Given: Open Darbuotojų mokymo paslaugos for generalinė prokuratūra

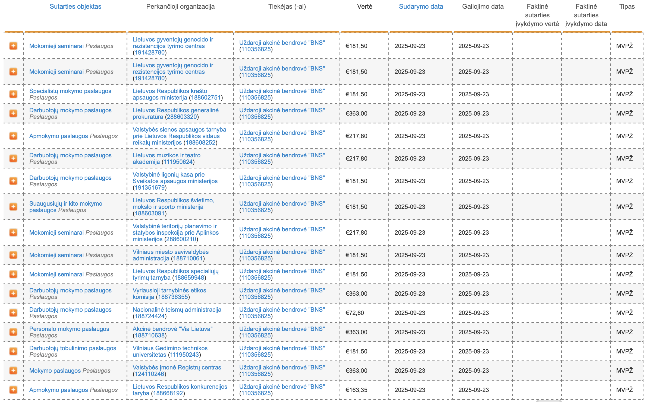Looking at the screenshot, I should click(x=70, y=110).
